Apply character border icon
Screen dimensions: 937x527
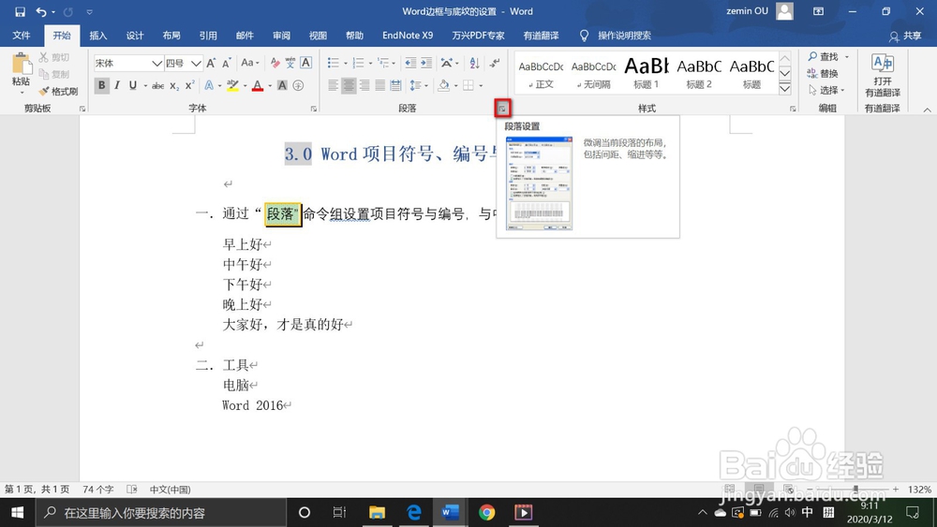(305, 63)
